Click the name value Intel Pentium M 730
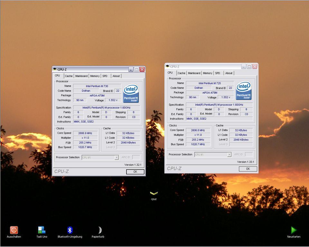 click(97, 86)
